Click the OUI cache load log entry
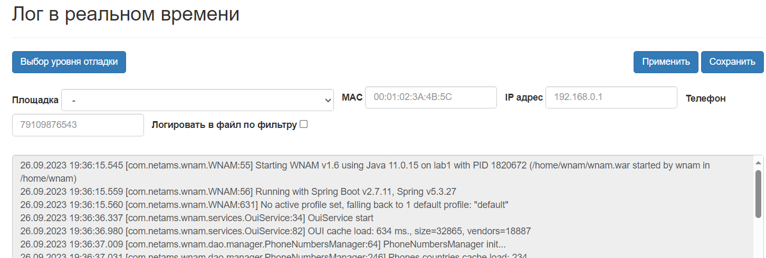The image size is (766, 258). (275, 231)
